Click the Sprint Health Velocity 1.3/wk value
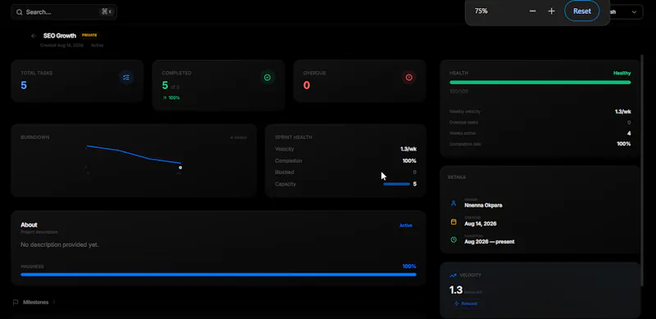Screen dimensions: 656x319 click(x=408, y=149)
